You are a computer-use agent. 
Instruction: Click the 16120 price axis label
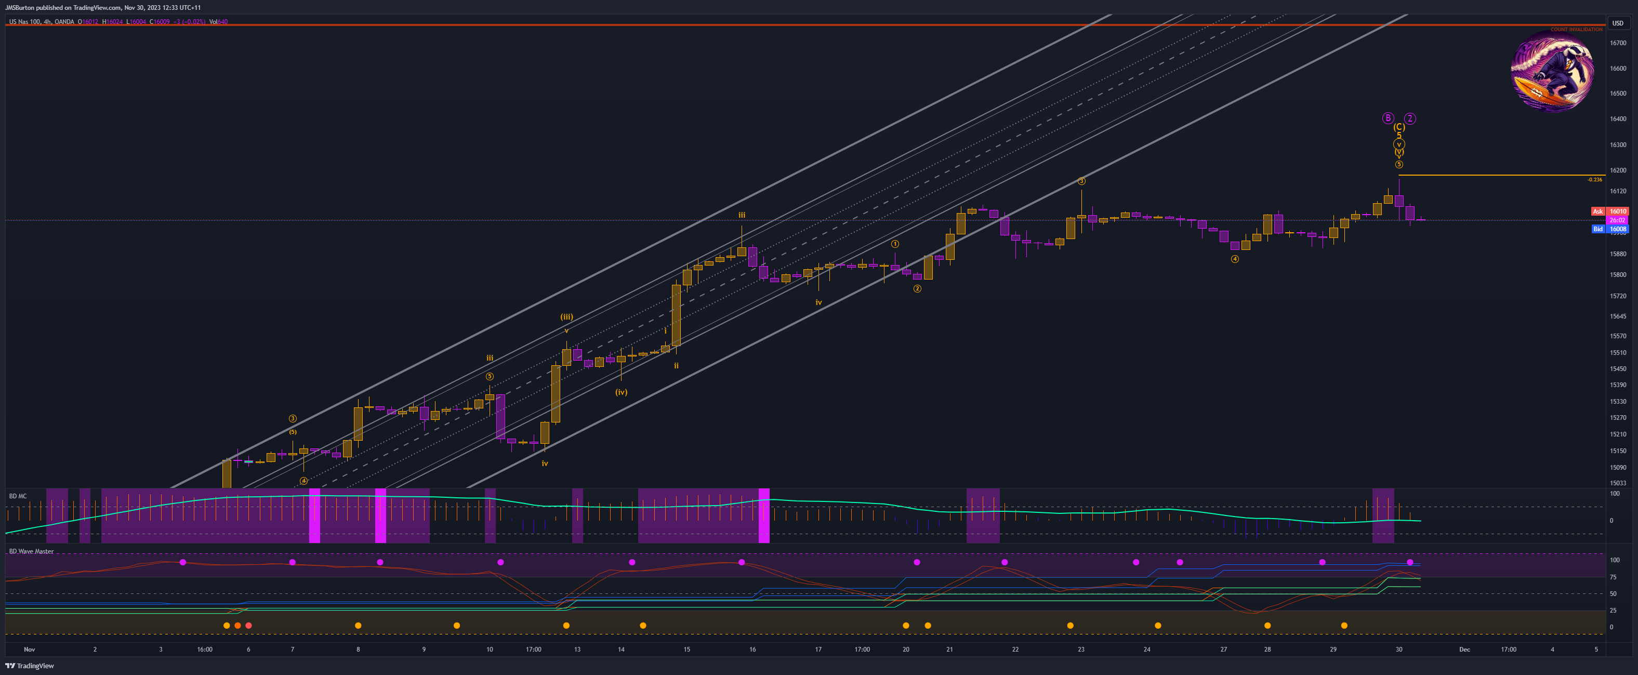click(1618, 191)
